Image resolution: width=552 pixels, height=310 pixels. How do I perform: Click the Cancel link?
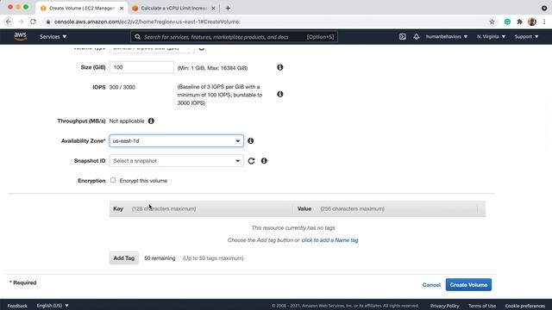[x=431, y=285]
